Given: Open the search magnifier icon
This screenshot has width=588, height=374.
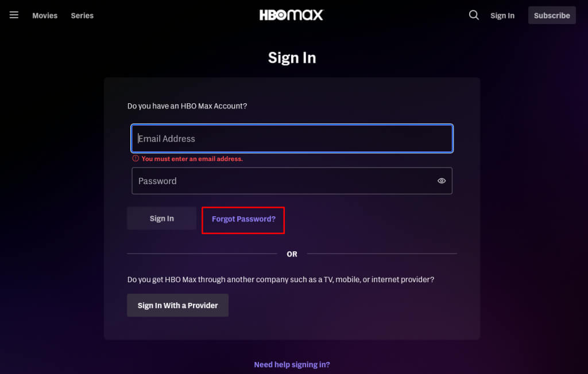Looking at the screenshot, I should [x=474, y=15].
